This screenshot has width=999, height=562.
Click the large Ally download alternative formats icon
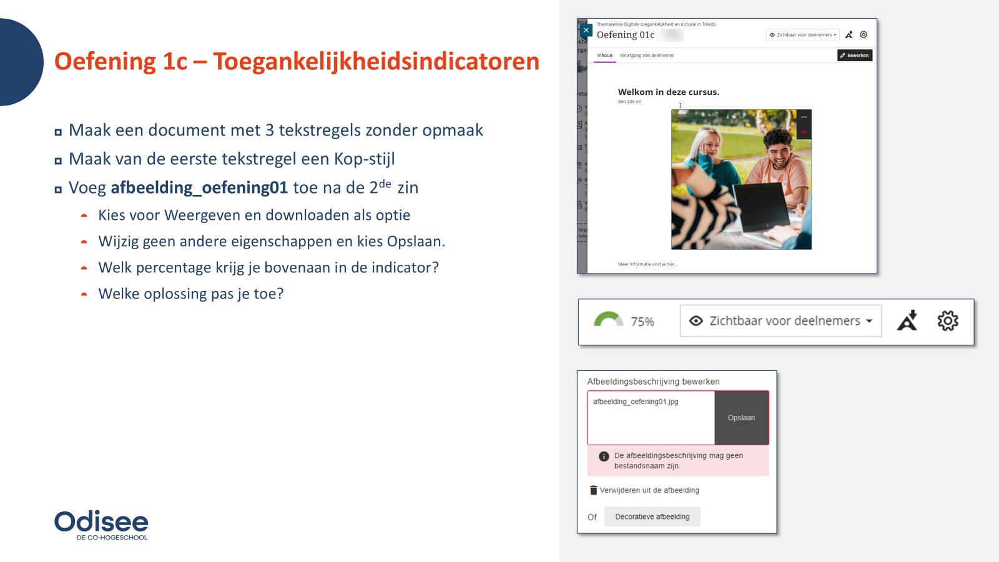pos(907,320)
